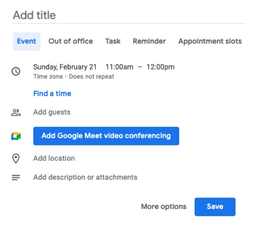Click the Add guests field

[x=52, y=112]
